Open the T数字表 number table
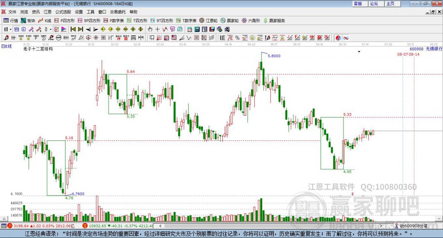Viewport: 443px width, 238px height. click(186, 21)
